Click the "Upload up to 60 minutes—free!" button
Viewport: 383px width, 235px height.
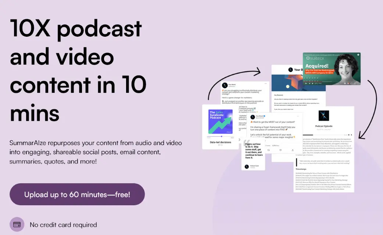click(77, 194)
